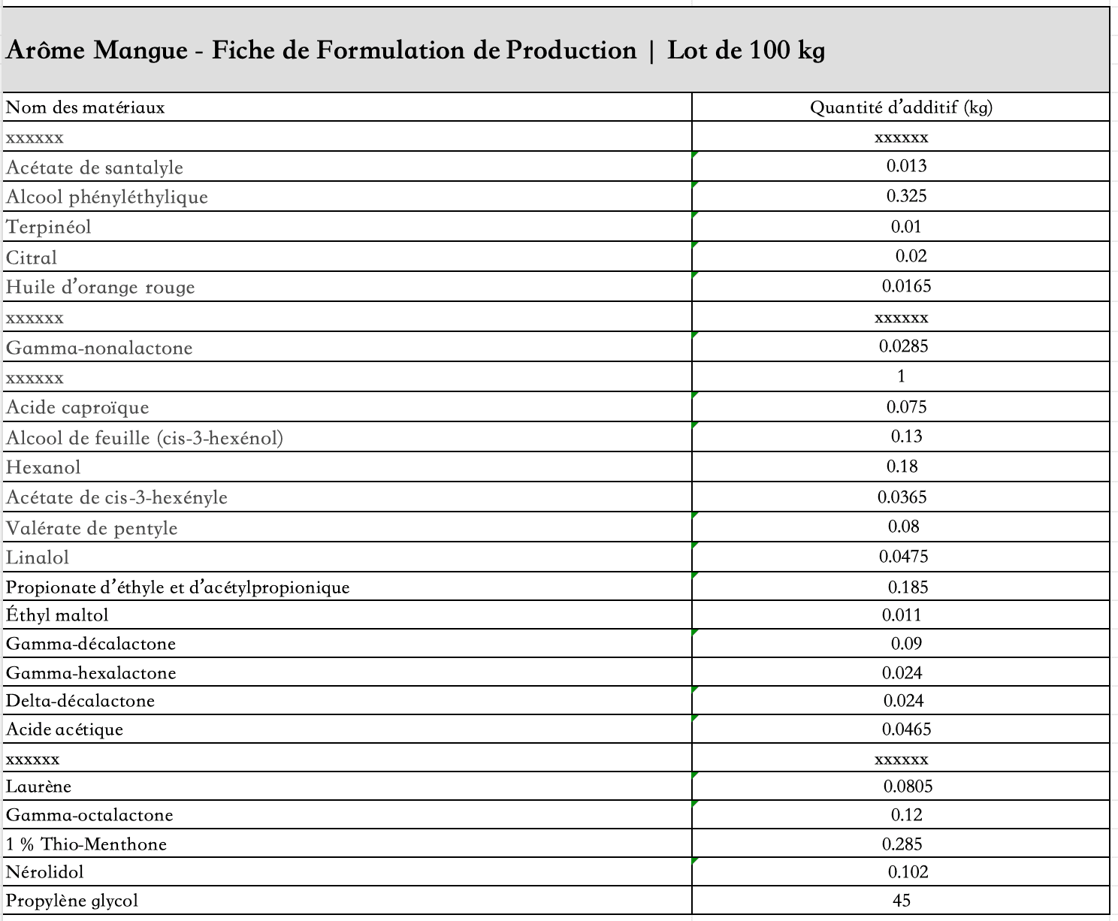This screenshot has width=1118, height=921.
Task: Click the 0.285 quantity cell
Action: tap(901, 844)
